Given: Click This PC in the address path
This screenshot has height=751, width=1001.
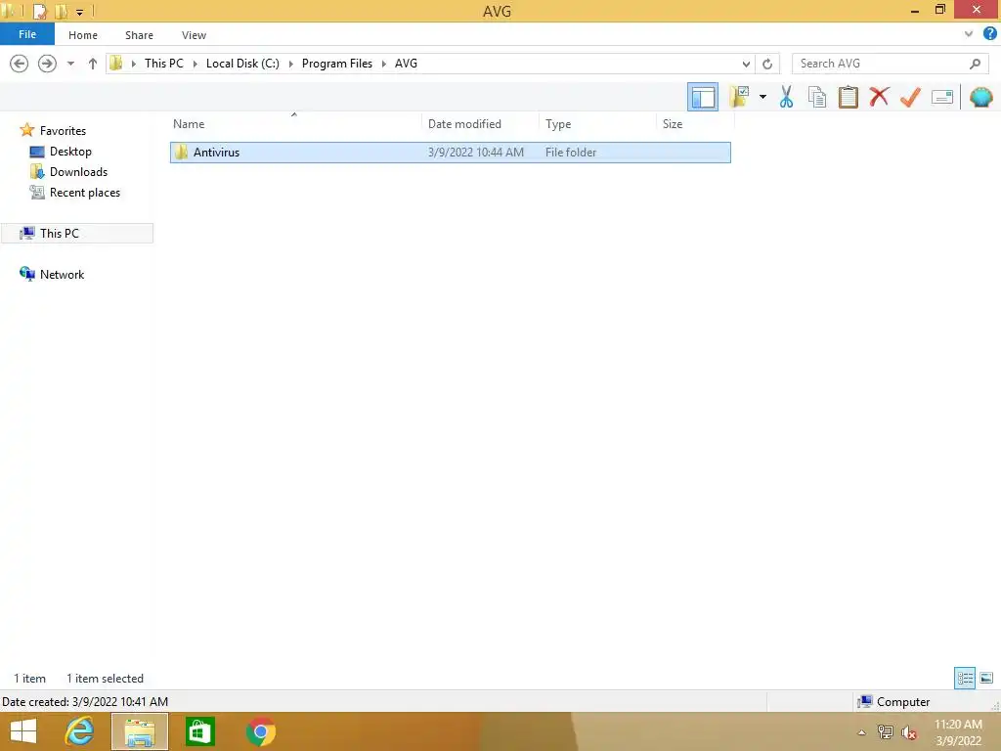Looking at the screenshot, I should point(164,64).
